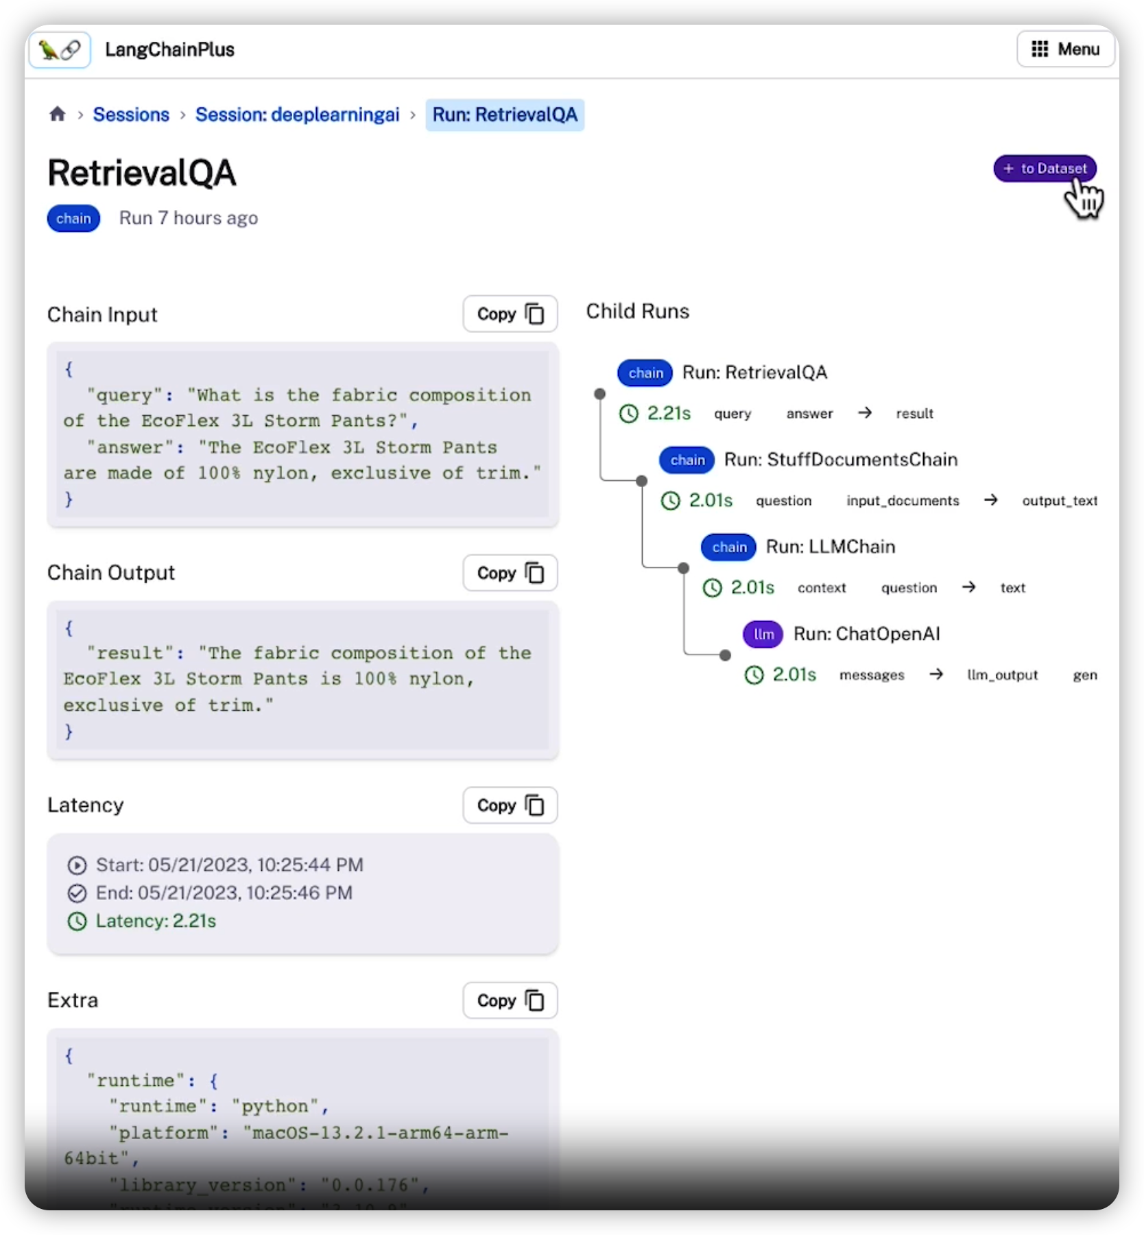Click the chain badge beside child Run: RetrievalQA
This screenshot has width=1144, height=1235.
(645, 373)
